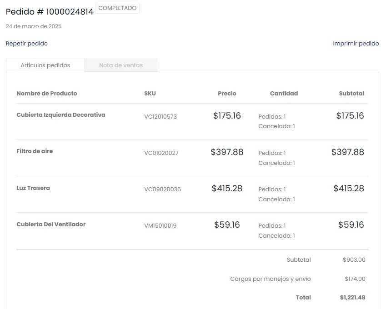The height and width of the screenshot is (309, 381).
Task: Select the SKU column header
Action: click(x=150, y=93)
